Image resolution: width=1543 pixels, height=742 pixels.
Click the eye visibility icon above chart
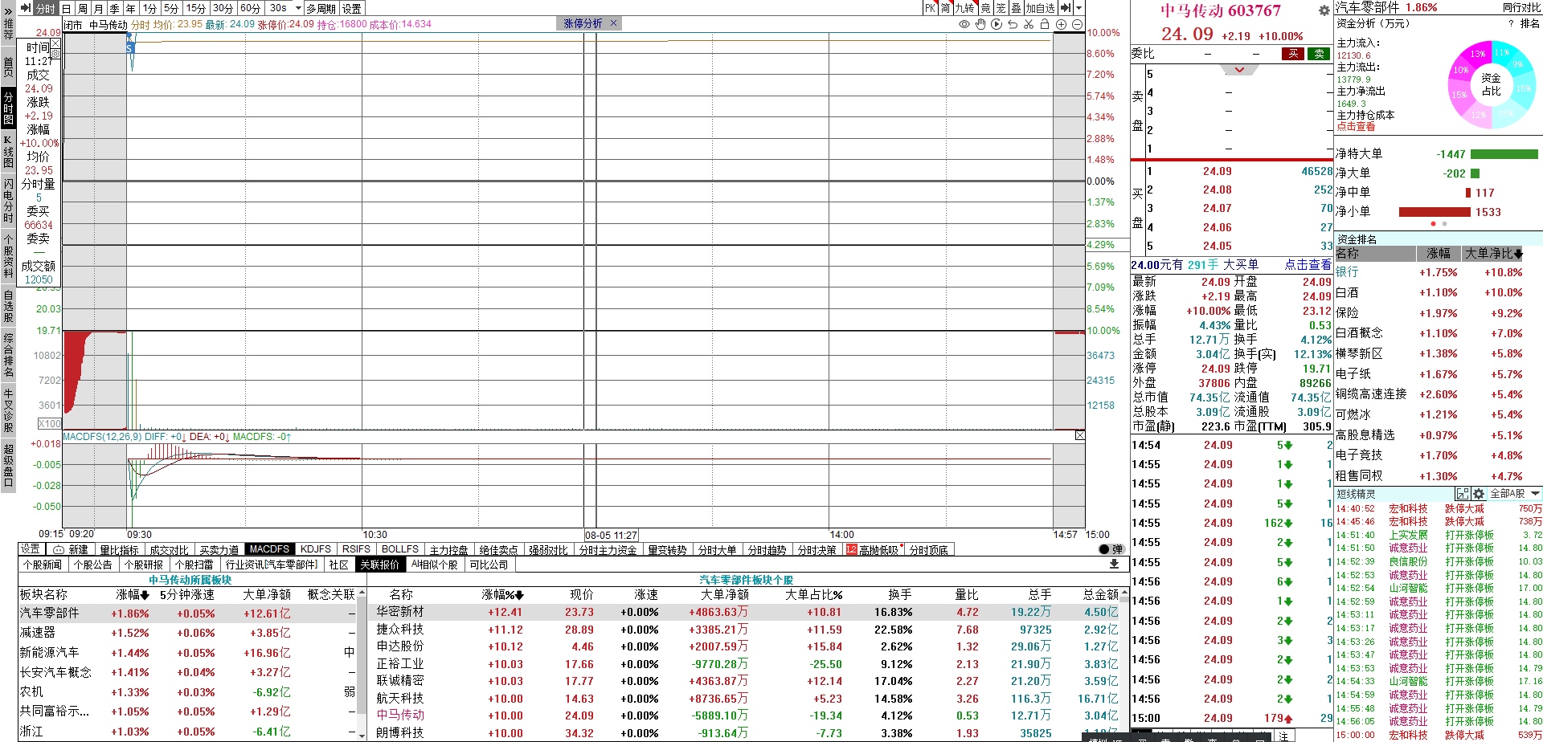964,24
